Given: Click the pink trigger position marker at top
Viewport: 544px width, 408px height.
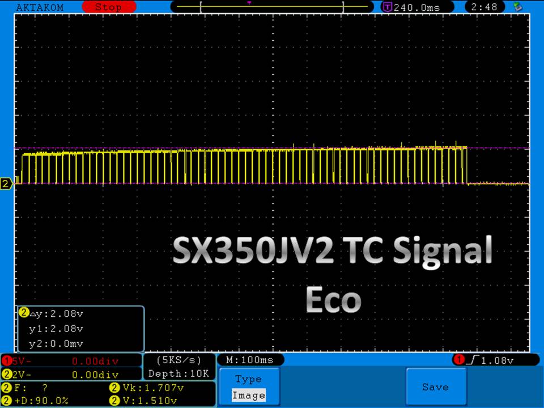Looking at the screenshot, I should click(249, 3).
